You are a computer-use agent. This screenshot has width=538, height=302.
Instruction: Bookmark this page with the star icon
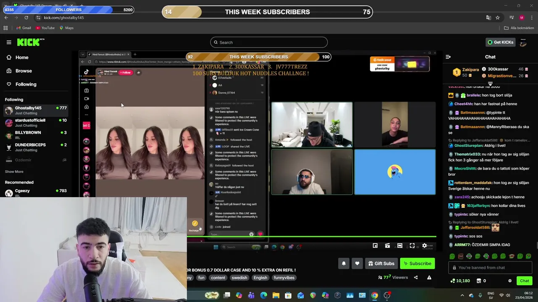coord(498,18)
